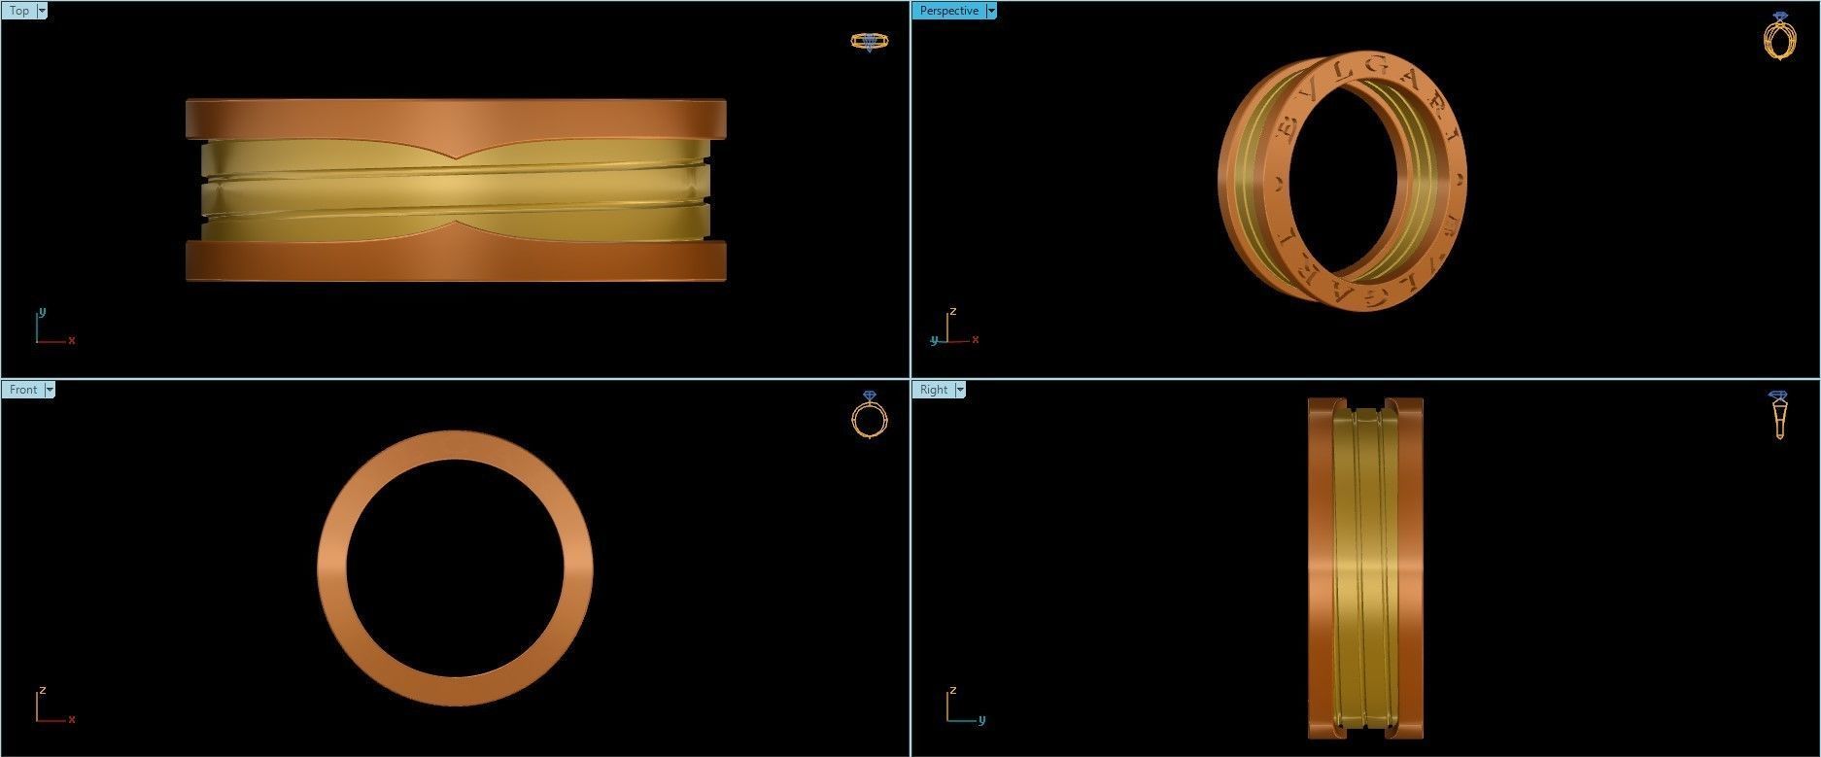Viewport: 1821px width, 757px height.
Task: Click the ring top-view icon in Top viewport
Action: (869, 42)
